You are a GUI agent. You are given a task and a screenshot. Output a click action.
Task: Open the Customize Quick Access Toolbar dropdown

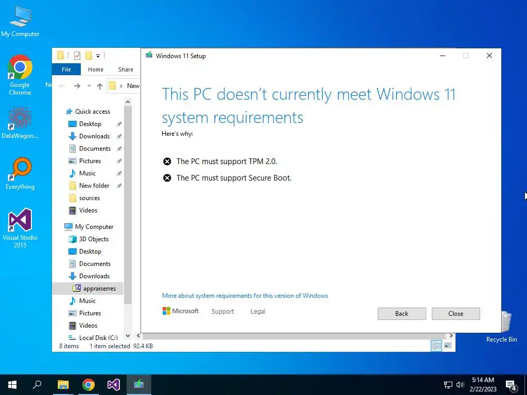98,56
